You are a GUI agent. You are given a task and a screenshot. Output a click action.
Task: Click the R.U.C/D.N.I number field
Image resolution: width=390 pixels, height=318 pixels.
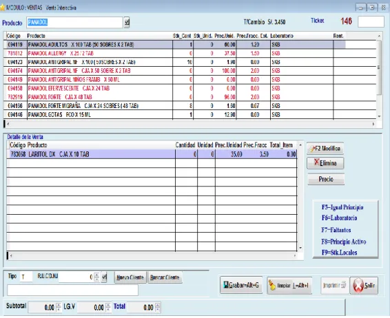(x=76, y=277)
